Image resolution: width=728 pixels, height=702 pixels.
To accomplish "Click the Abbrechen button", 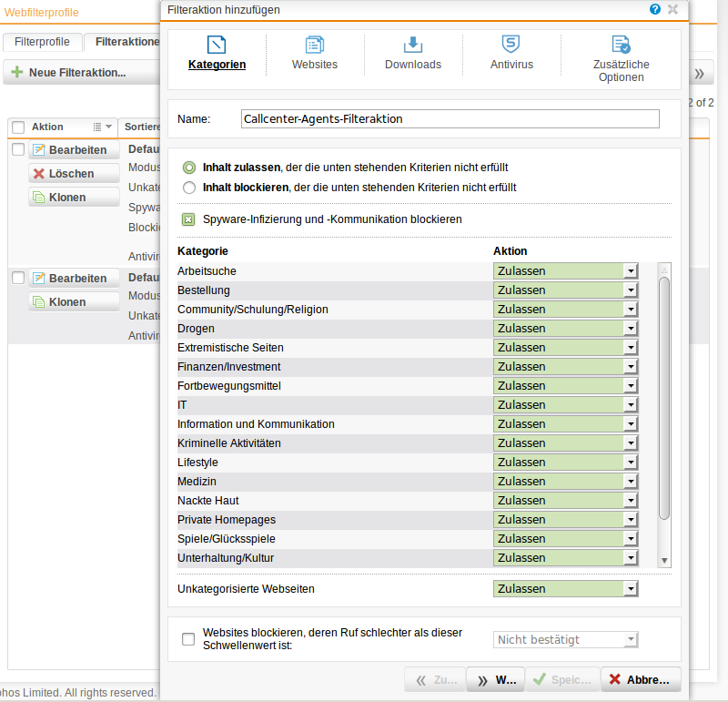I will point(641,679).
